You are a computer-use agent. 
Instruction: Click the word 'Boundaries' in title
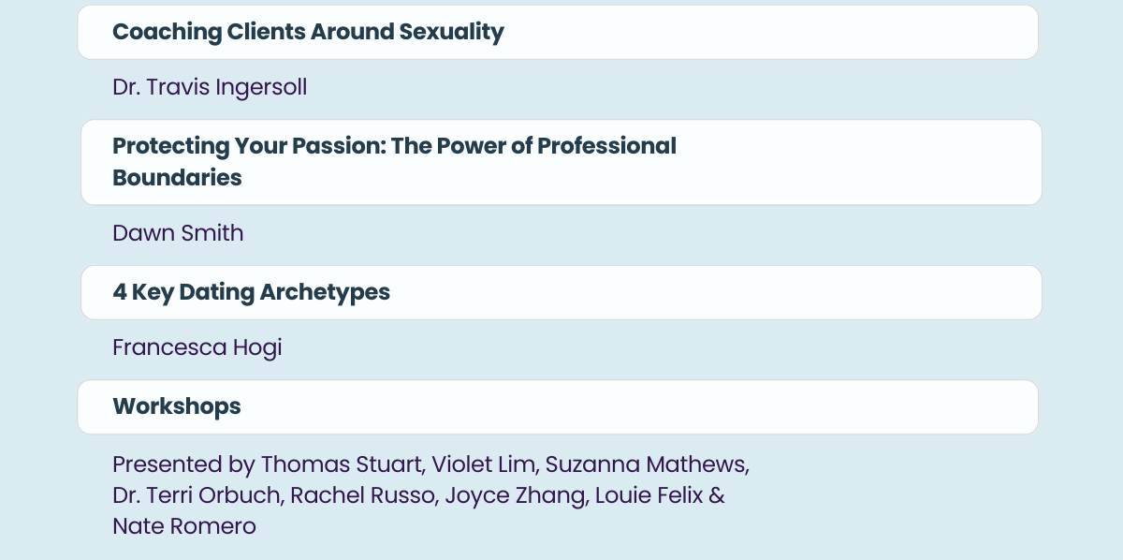click(177, 178)
